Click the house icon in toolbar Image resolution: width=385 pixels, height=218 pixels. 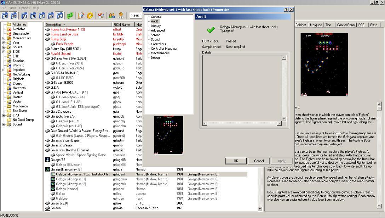(x=101, y=16)
